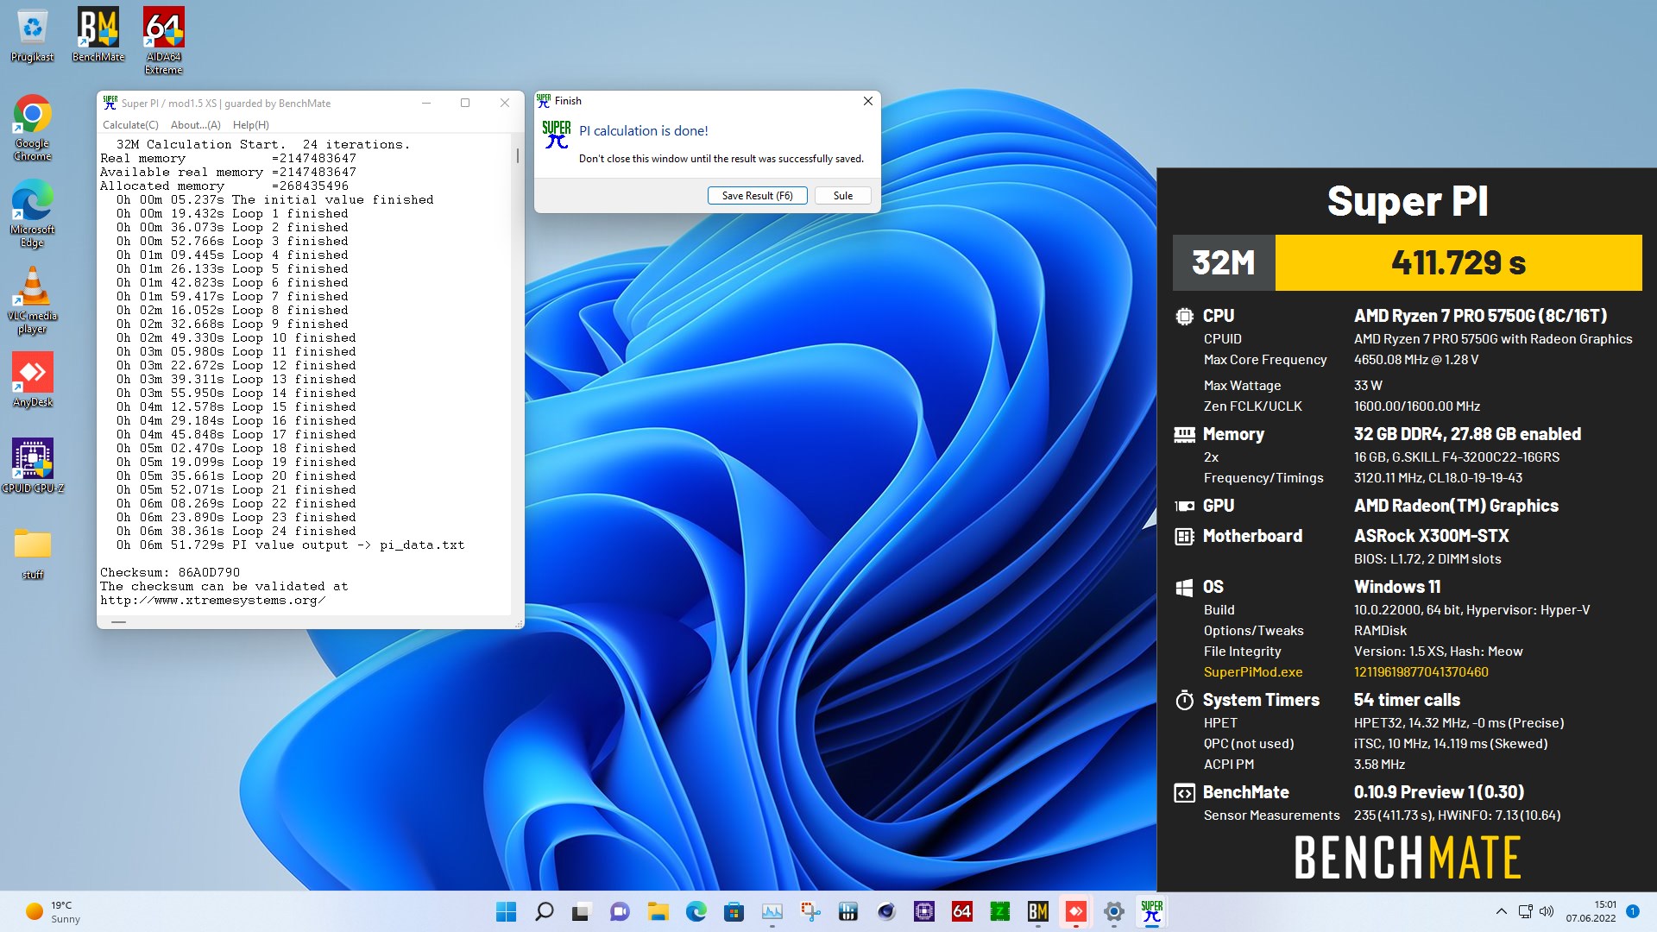Open the Settings gear on the taskbar
Viewport: 1657px width, 932px height.
[x=1113, y=911]
